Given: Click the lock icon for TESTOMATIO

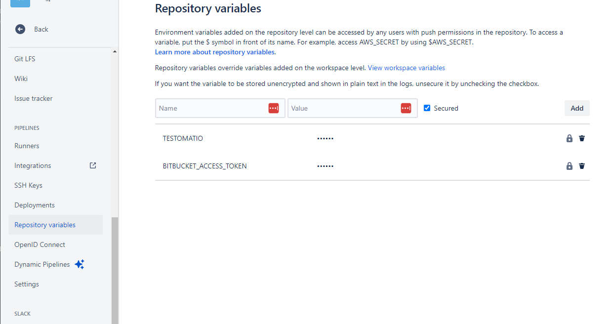Looking at the screenshot, I should (570, 138).
